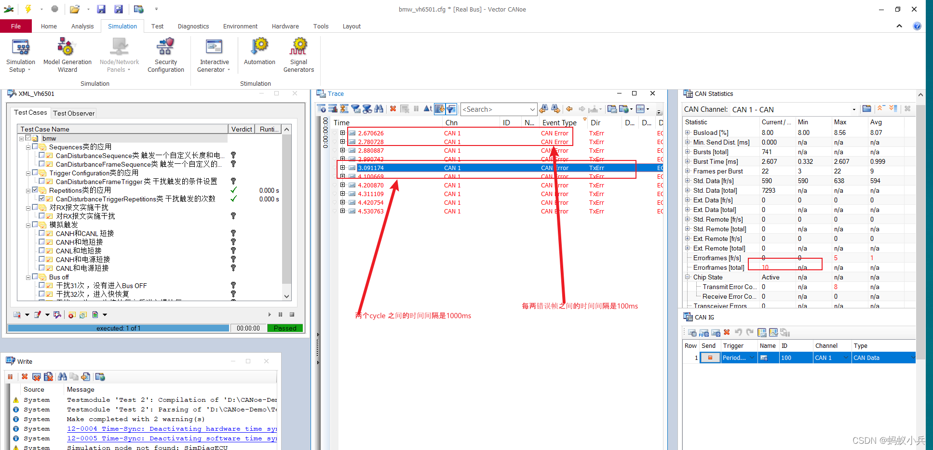Click the lightning Start measurement icon

pos(28,9)
